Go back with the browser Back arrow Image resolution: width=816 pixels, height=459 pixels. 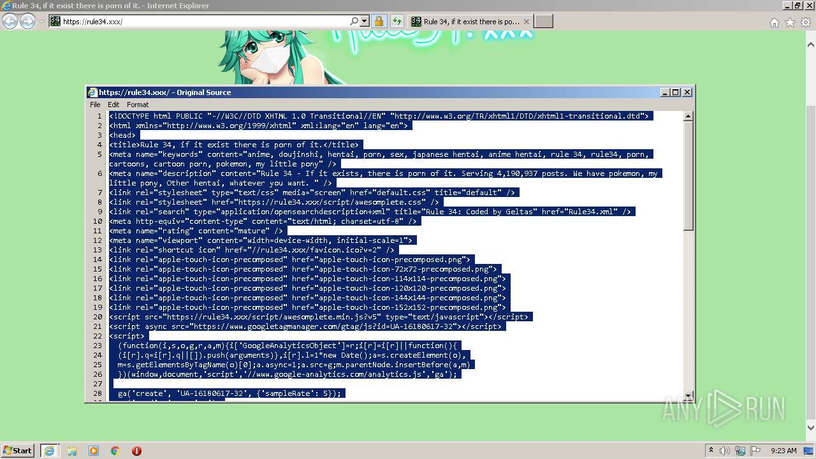click(x=10, y=21)
